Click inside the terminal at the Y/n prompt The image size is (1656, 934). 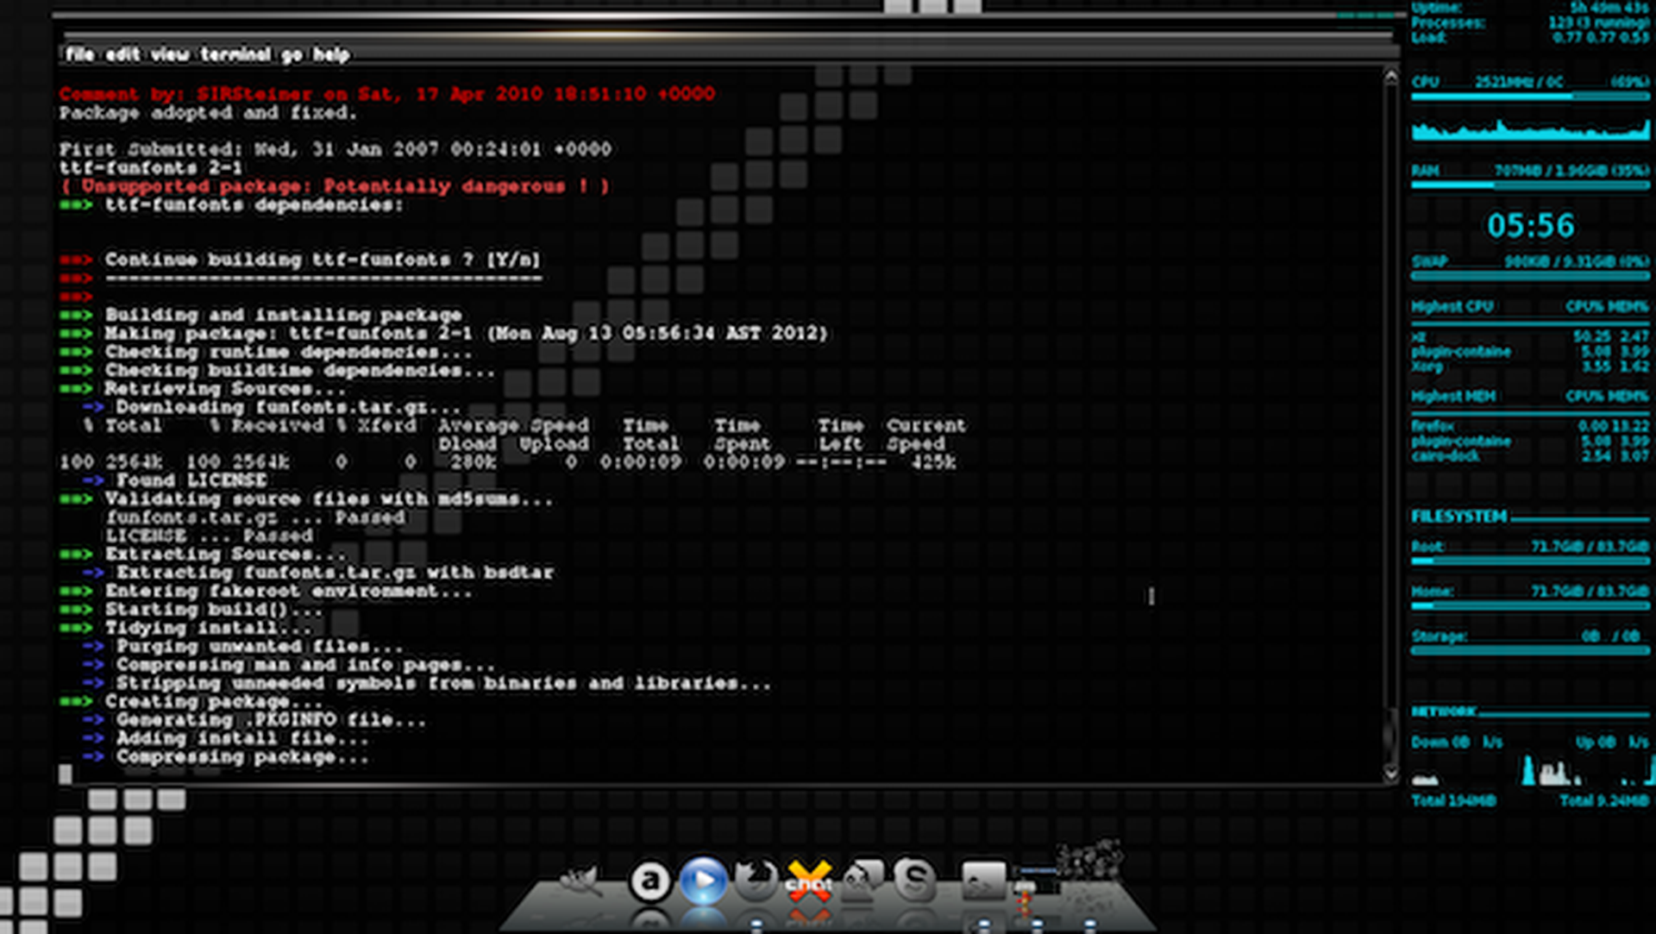point(517,259)
